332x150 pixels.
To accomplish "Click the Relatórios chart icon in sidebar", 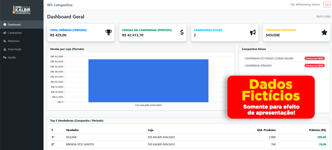I will (x=5, y=41).
